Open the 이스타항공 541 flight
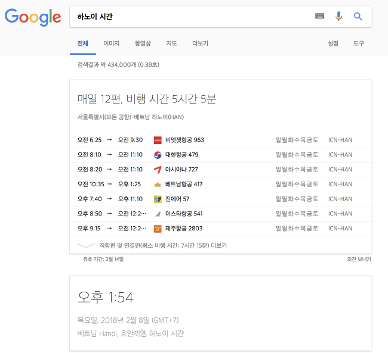The width and height of the screenshot is (388, 353). (184, 214)
